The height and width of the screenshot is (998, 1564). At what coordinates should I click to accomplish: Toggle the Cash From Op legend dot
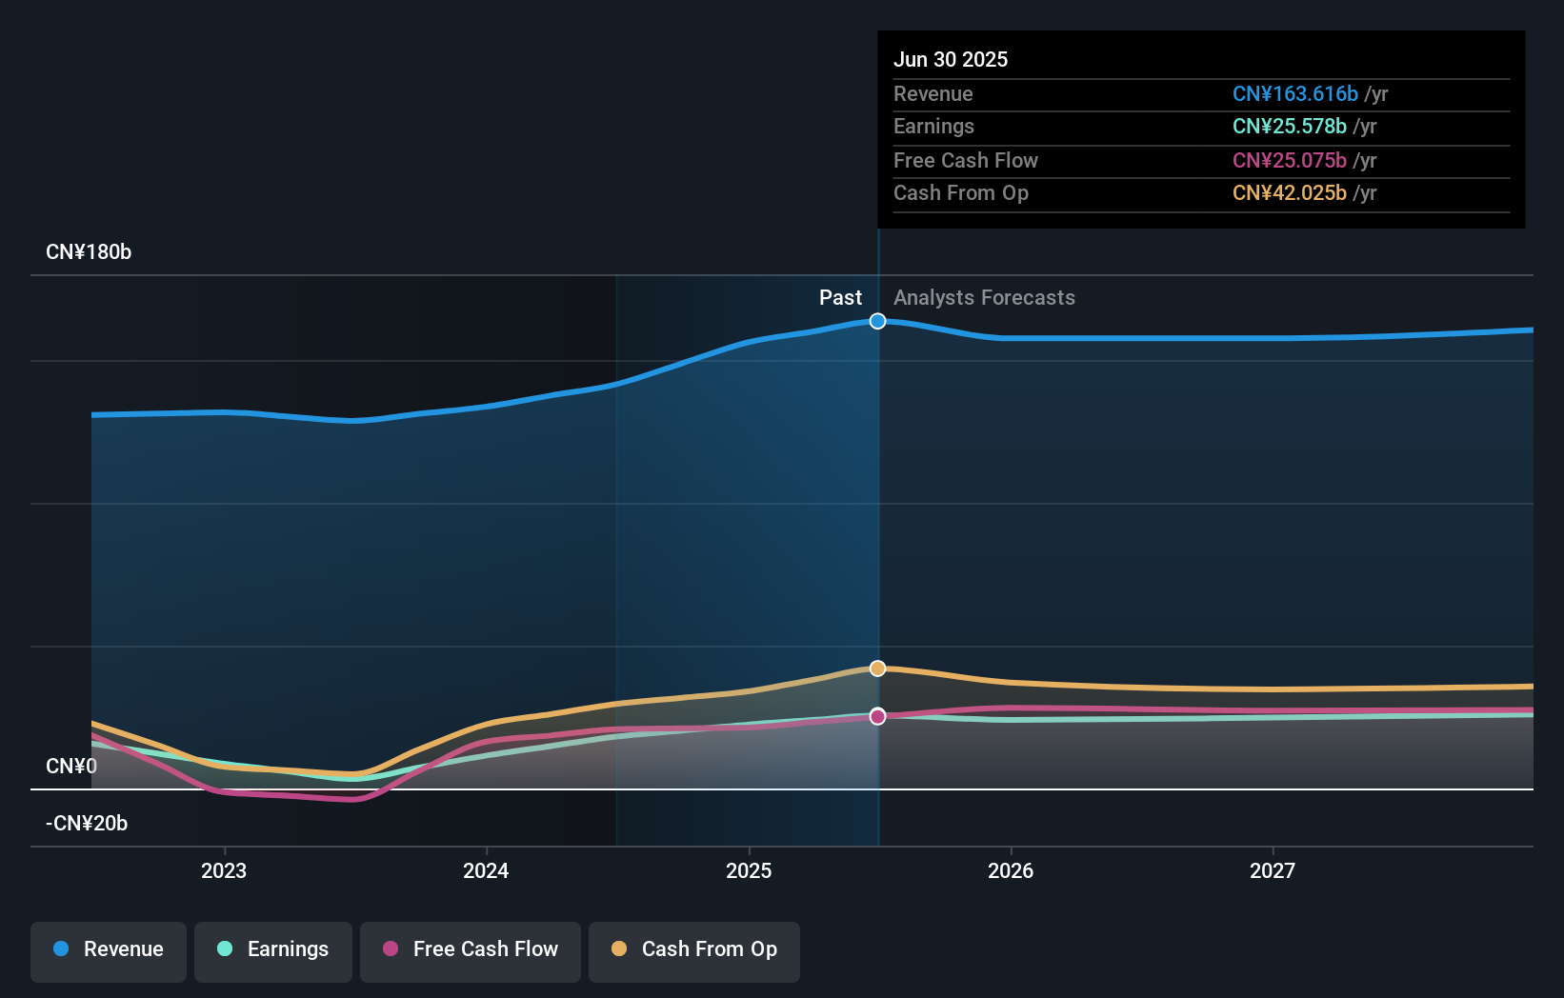click(618, 949)
